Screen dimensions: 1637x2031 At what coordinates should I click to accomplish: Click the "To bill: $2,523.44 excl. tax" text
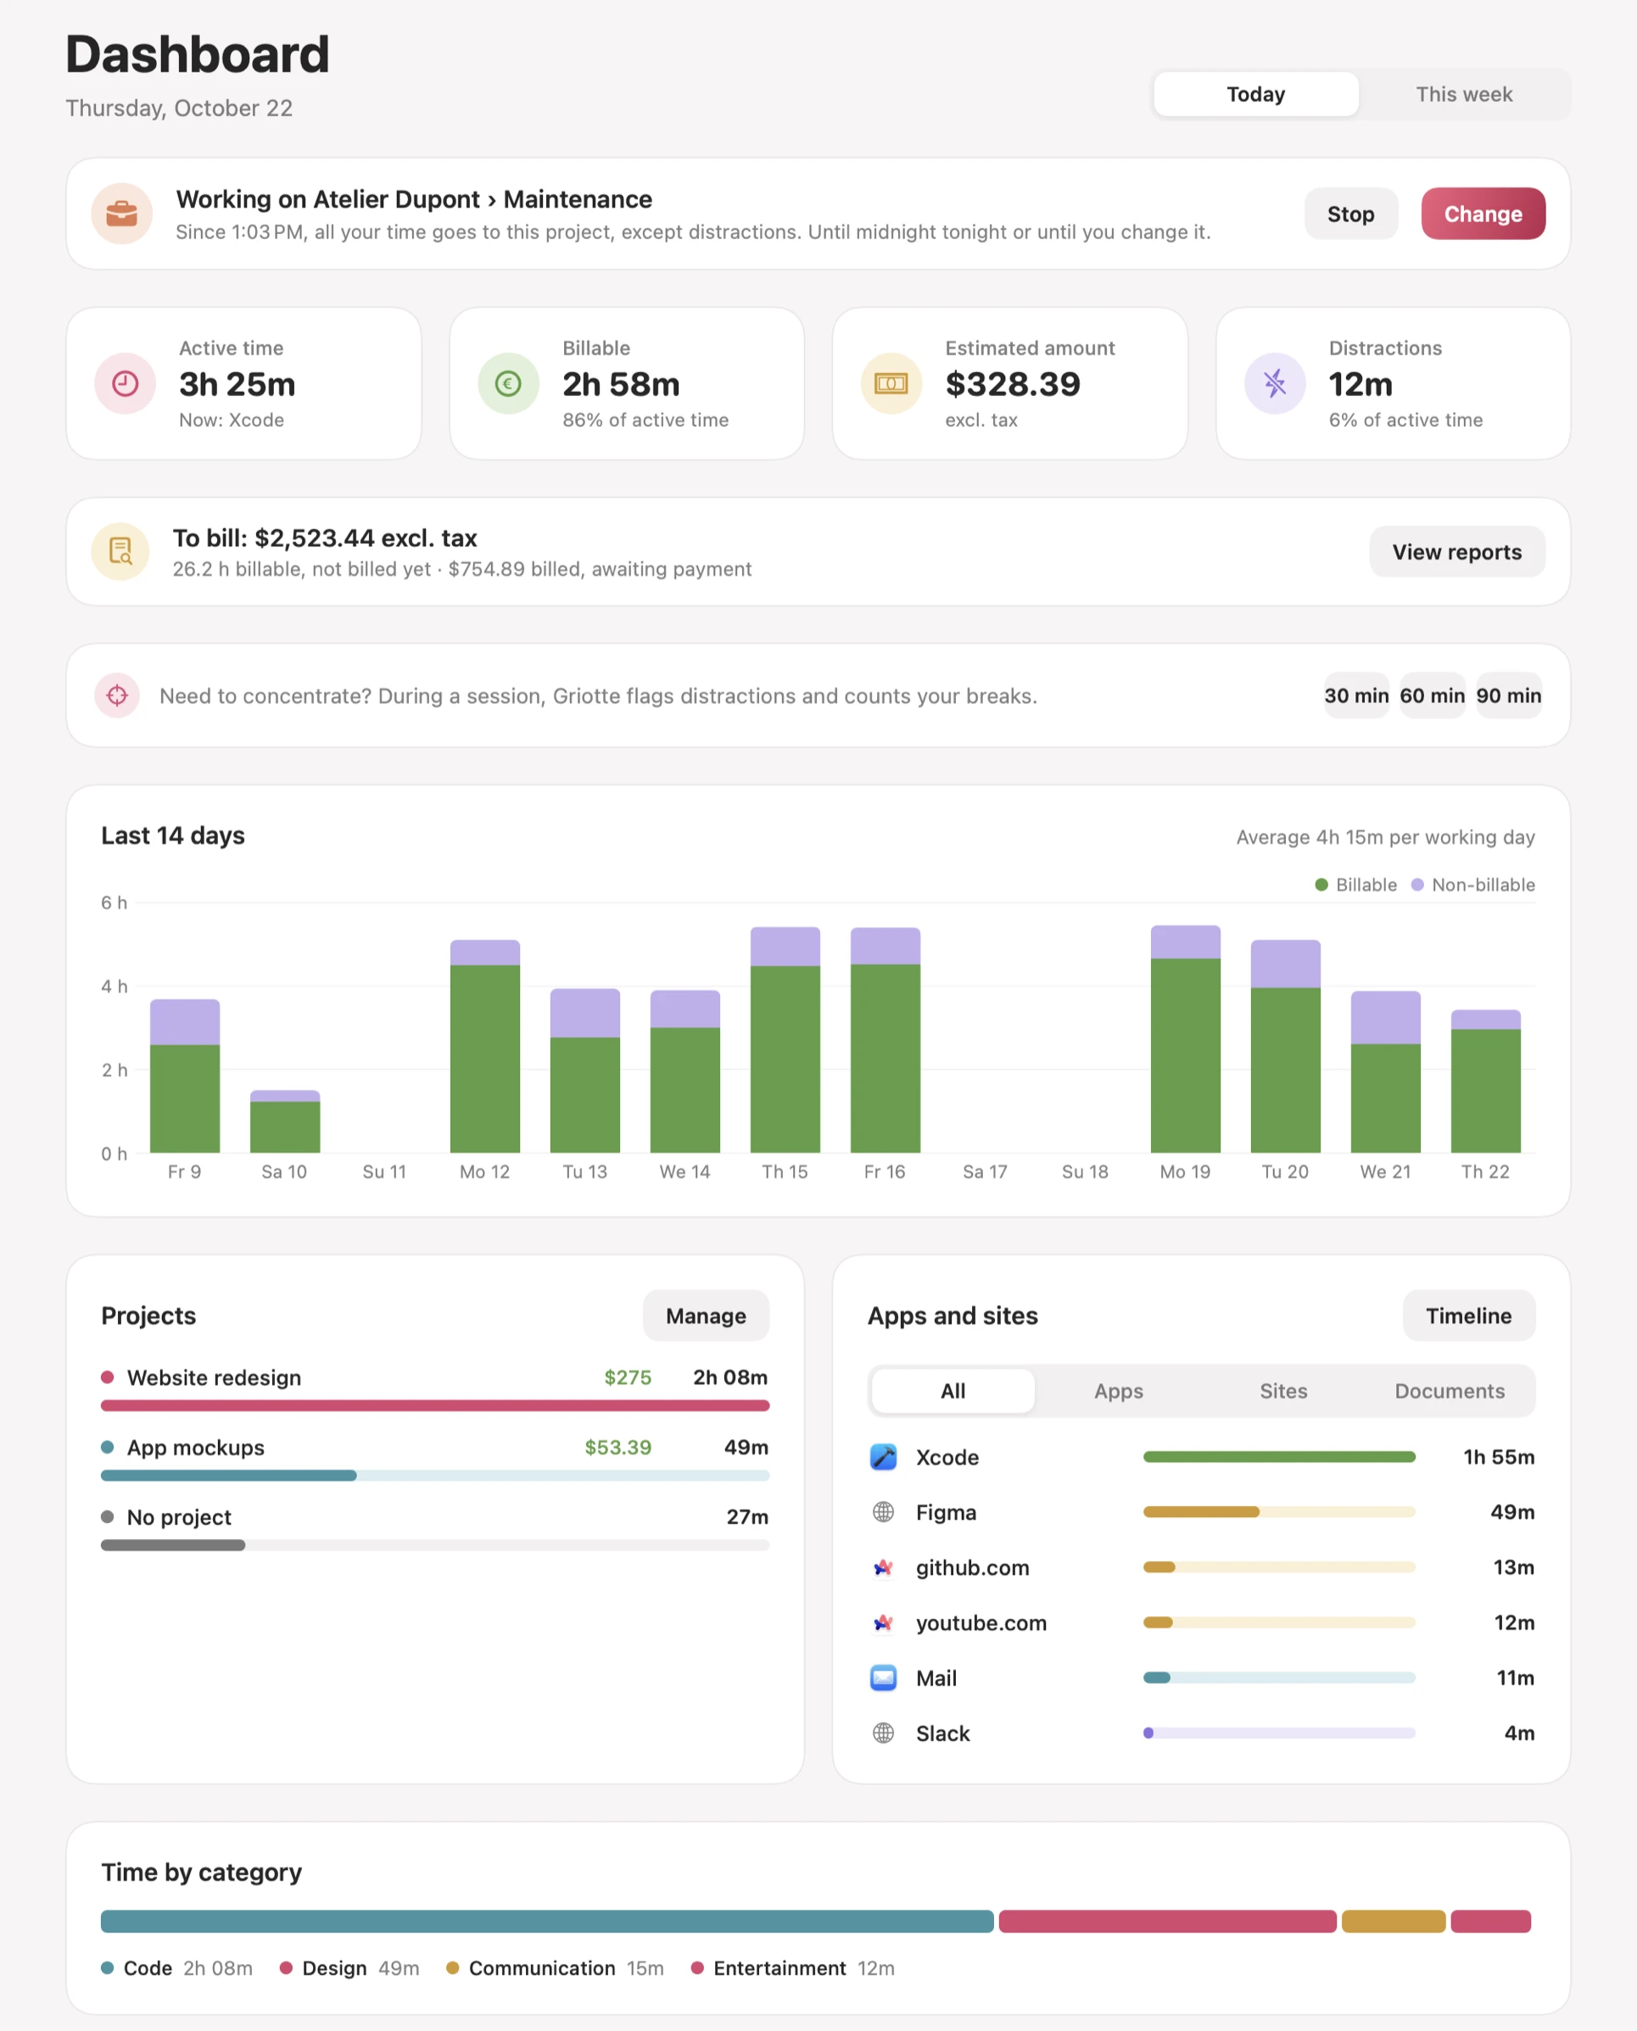(x=324, y=538)
